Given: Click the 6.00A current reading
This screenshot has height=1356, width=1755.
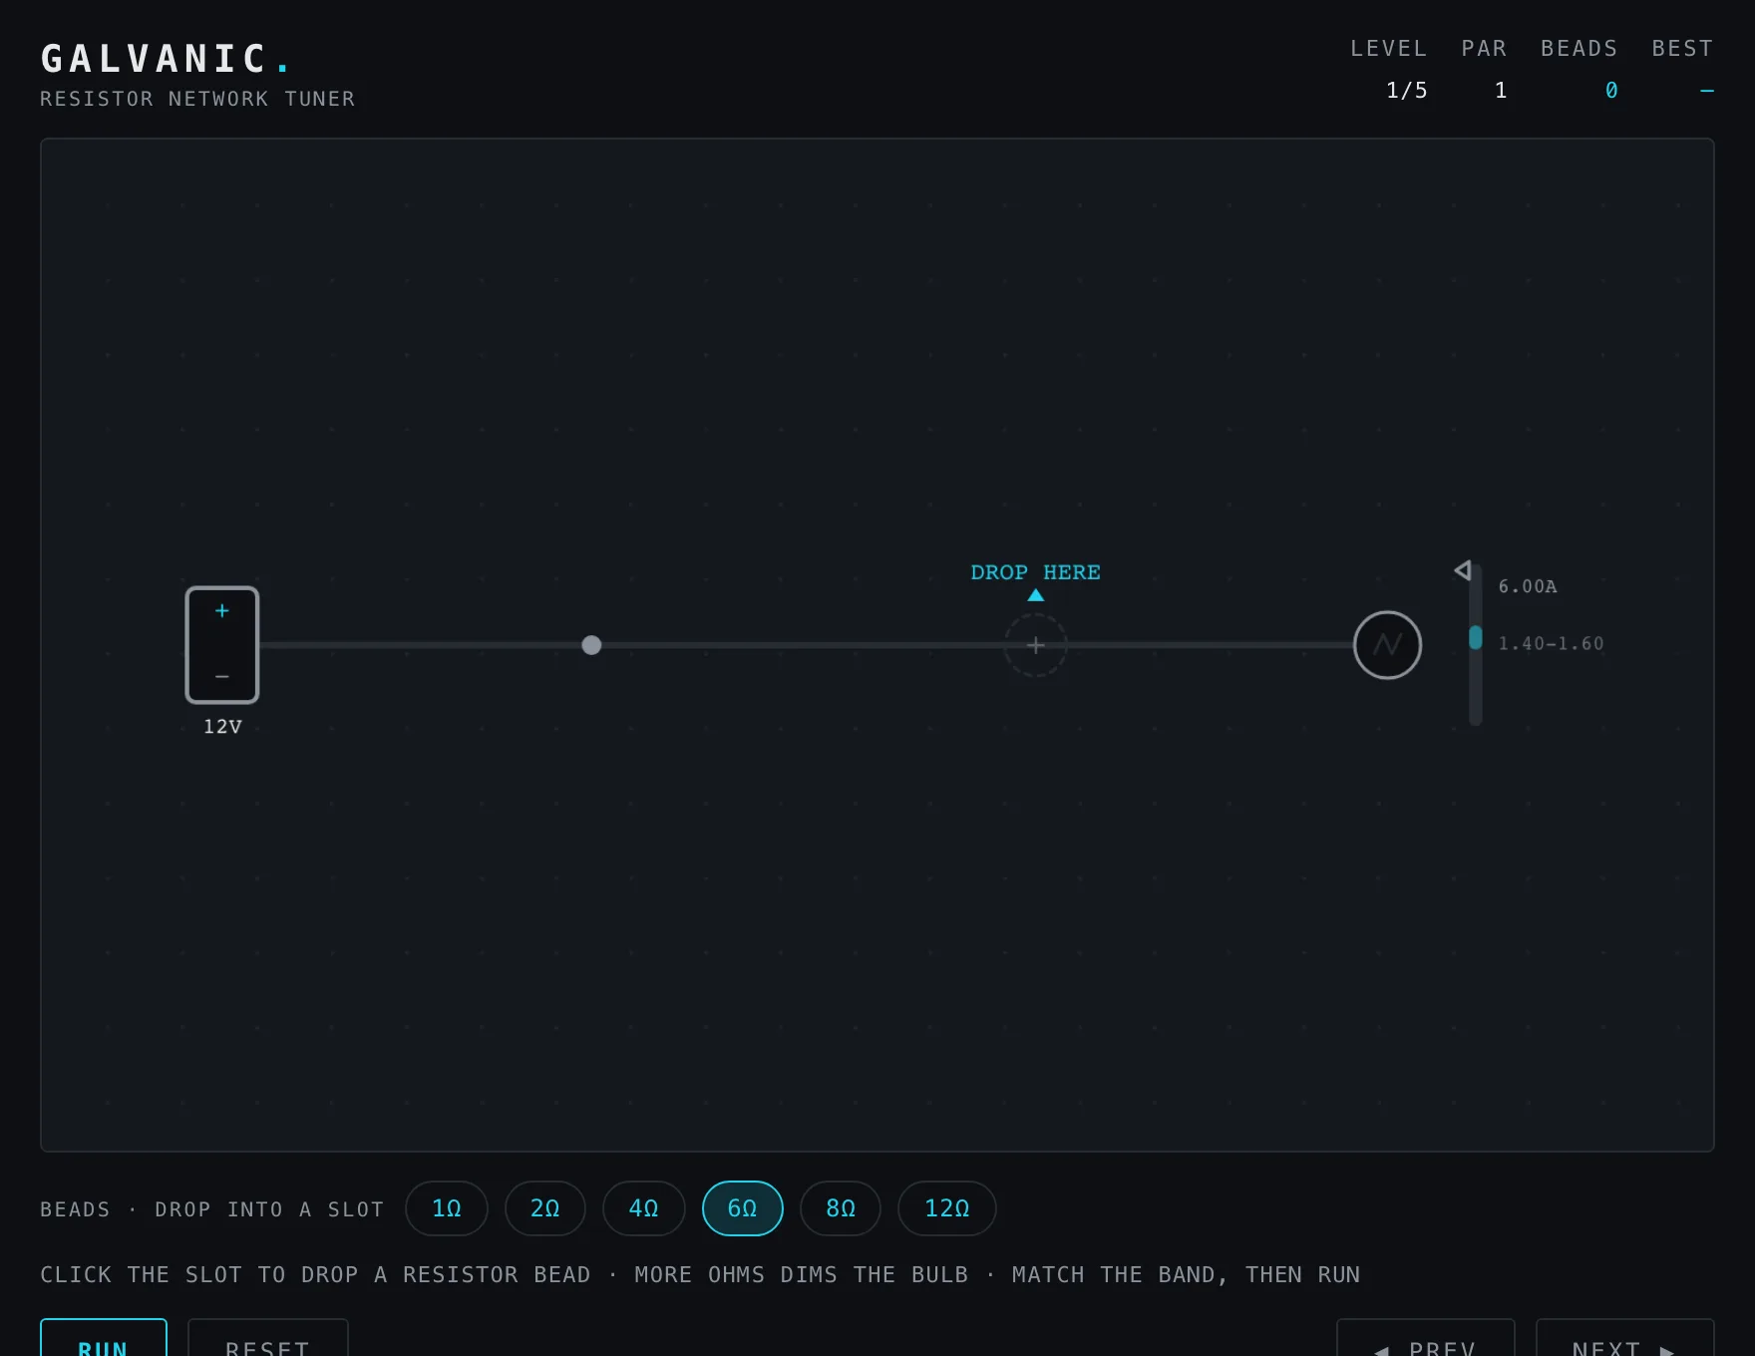Looking at the screenshot, I should [1528, 586].
